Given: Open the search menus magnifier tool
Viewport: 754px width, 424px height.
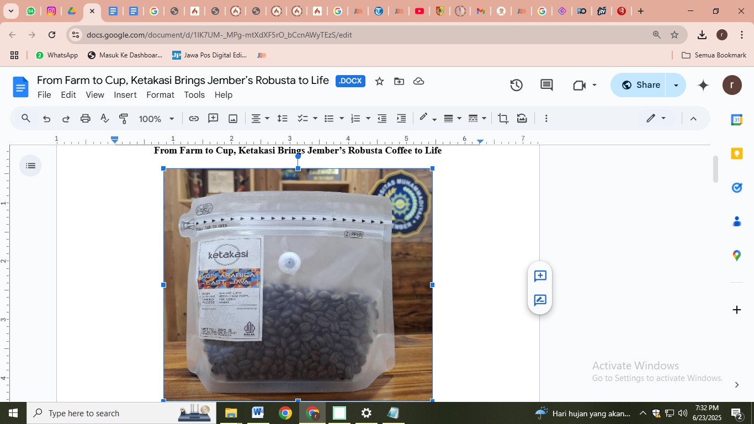Looking at the screenshot, I should pyautogui.click(x=25, y=118).
